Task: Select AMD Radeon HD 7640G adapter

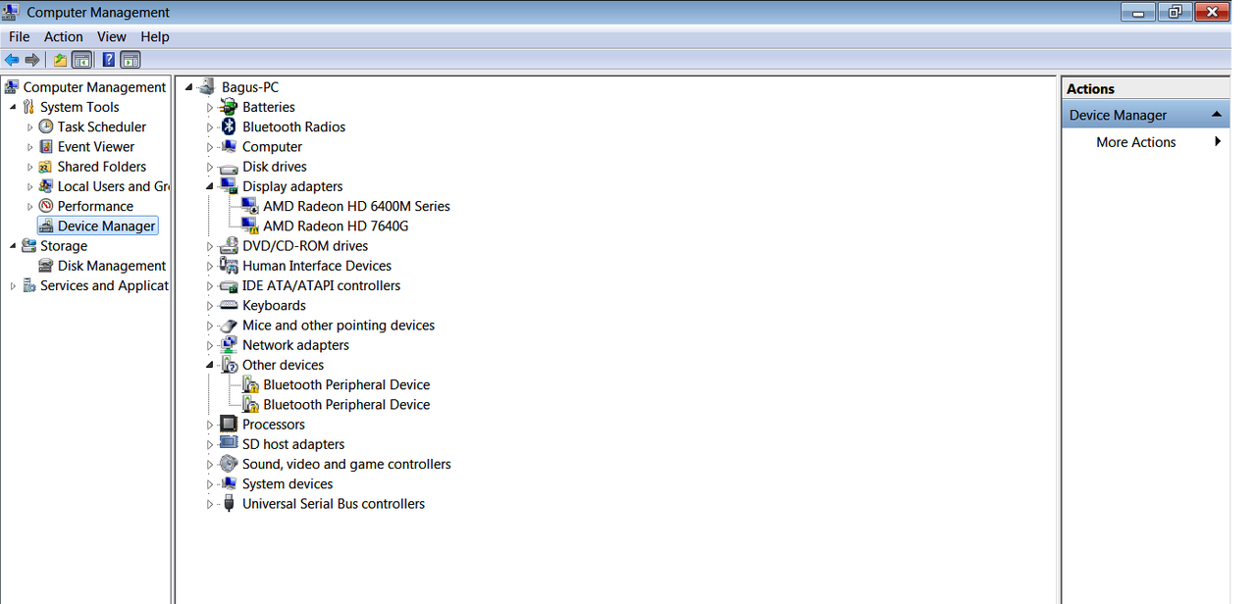Action: (x=336, y=226)
